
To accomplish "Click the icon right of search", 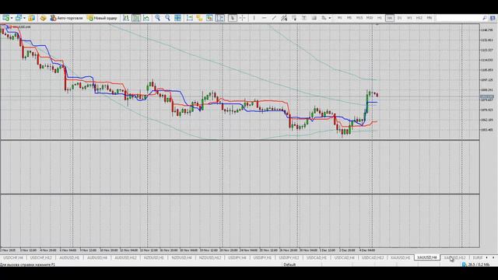I will point(493,18).
